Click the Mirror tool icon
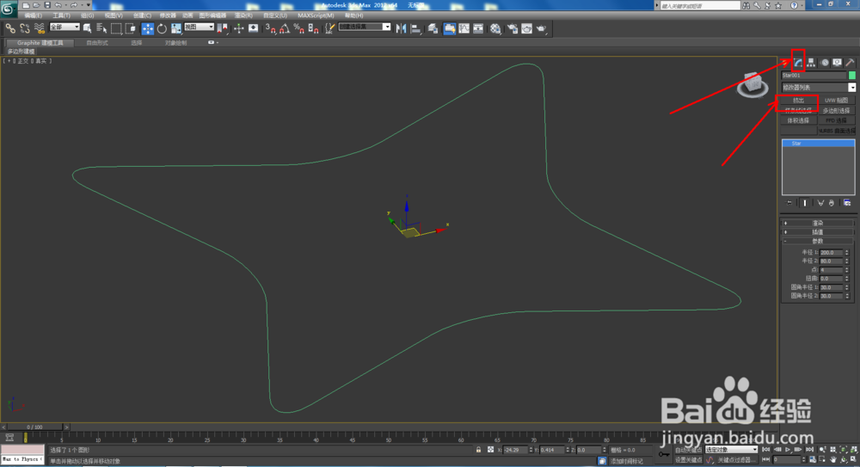The image size is (860, 467). pyautogui.click(x=401, y=28)
